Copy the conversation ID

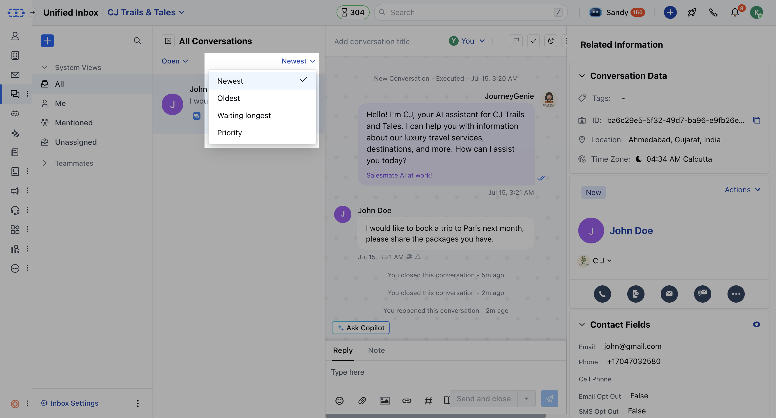[756, 120]
